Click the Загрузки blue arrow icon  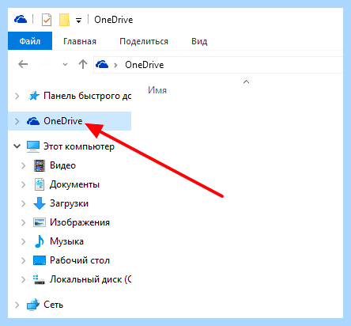(40, 203)
